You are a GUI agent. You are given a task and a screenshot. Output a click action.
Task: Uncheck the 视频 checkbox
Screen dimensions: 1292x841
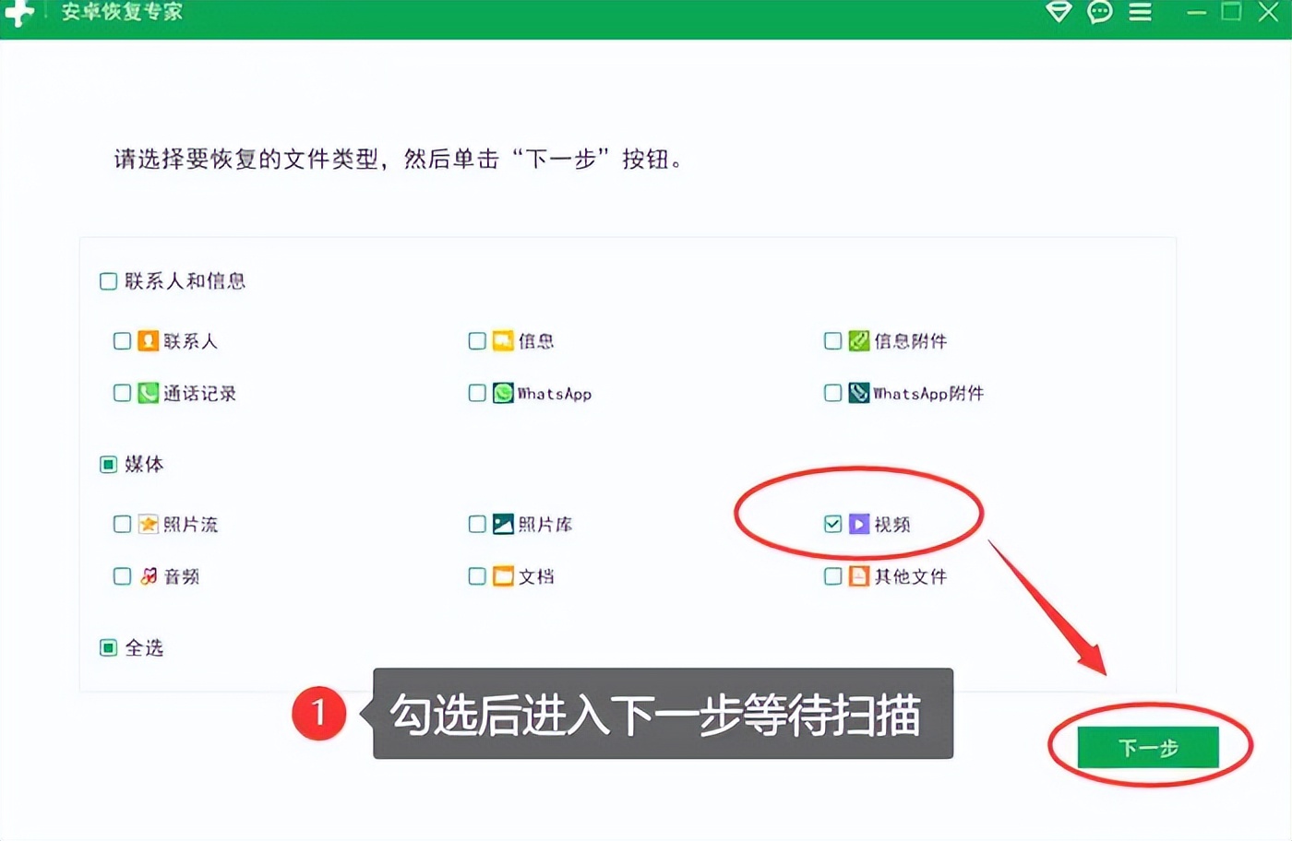click(832, 525)
